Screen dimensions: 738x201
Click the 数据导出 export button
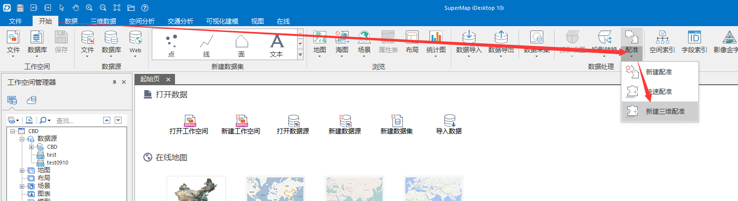click(x=501, y=43)
